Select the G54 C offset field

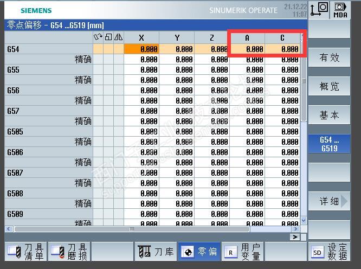coord(282,49)
